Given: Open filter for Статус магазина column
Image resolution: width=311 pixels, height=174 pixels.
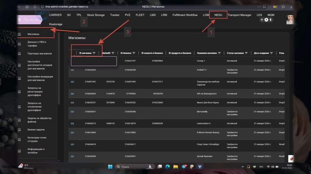Looking at the screenshot, I should click(x=246, y=53).
